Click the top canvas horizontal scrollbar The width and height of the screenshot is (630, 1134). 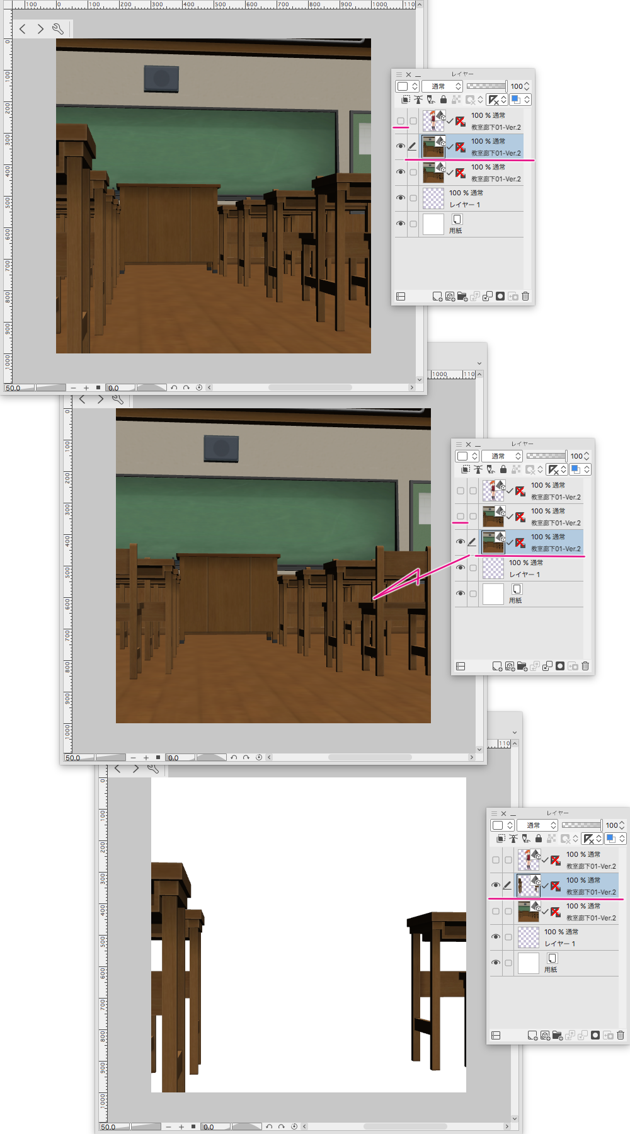311,388
